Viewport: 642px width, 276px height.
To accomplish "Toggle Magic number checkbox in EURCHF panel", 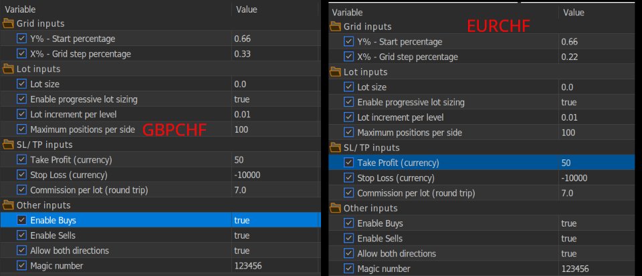I will [348, 269].
